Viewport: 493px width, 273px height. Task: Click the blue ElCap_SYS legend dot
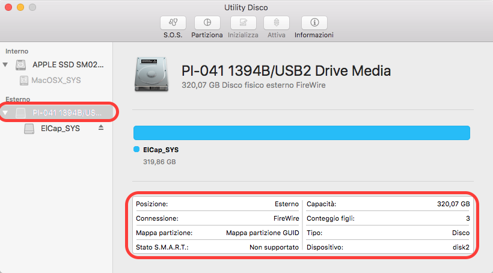click(136, 149)
